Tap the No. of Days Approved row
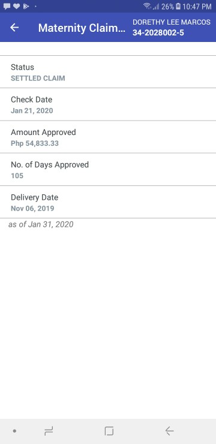The width and height of the screenshot is (216, 444). coord(108,170)
